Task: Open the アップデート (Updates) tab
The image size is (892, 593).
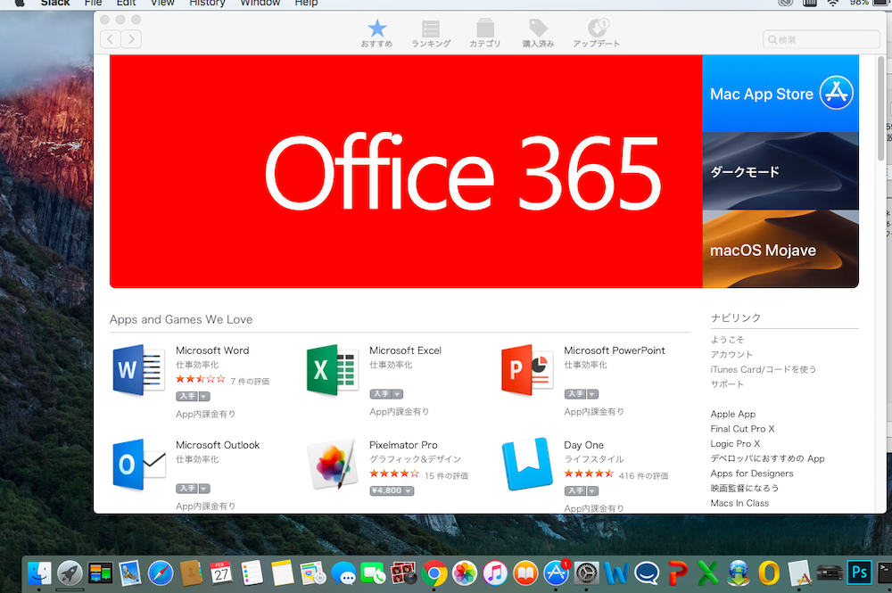Action: pyautogui.click(x=596, y=33)
